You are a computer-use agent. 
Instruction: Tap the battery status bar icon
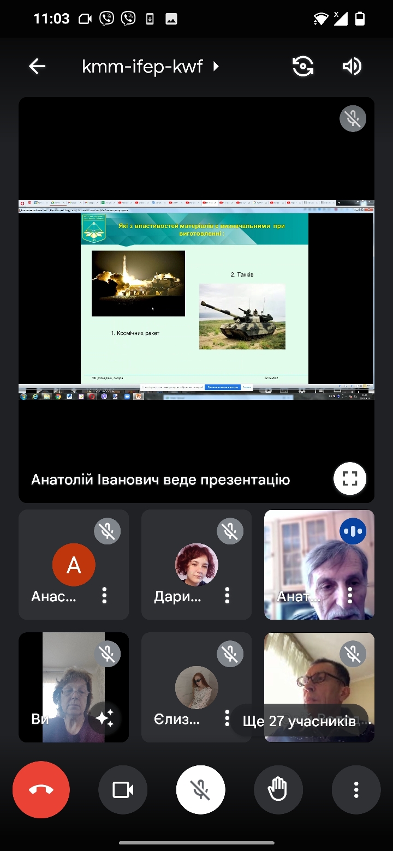coord(360,19)
